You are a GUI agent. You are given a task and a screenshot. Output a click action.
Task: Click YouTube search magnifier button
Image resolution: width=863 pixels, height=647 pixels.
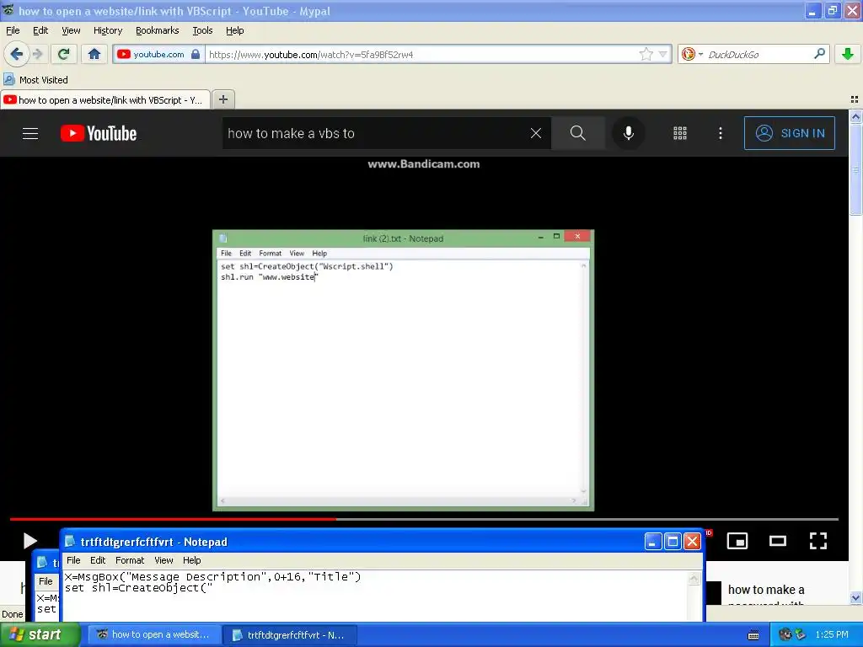[x=578, y=133]
